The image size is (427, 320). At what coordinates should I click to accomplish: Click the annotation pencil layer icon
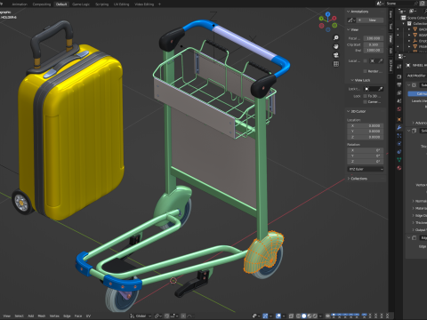click(351, 20)
